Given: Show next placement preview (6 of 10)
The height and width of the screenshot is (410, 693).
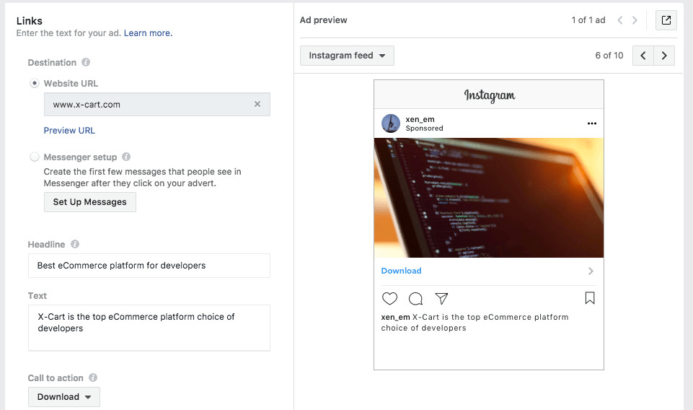Looking at the screenshot, I should (x=664, y=56).
